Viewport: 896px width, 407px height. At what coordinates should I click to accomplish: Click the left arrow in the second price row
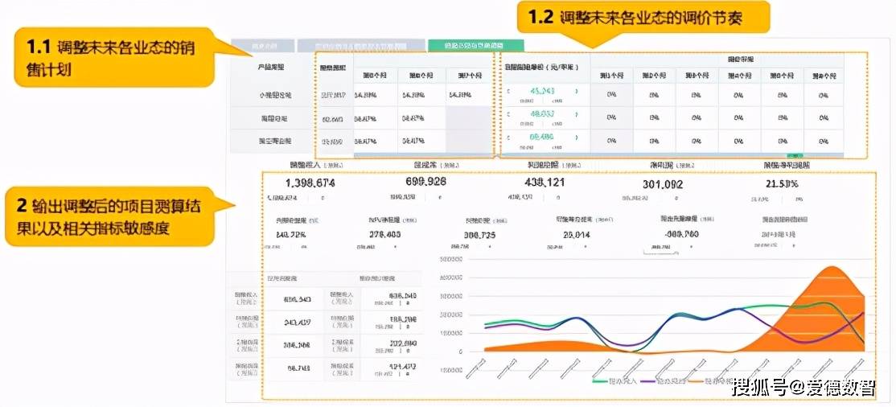pos(508,115)
